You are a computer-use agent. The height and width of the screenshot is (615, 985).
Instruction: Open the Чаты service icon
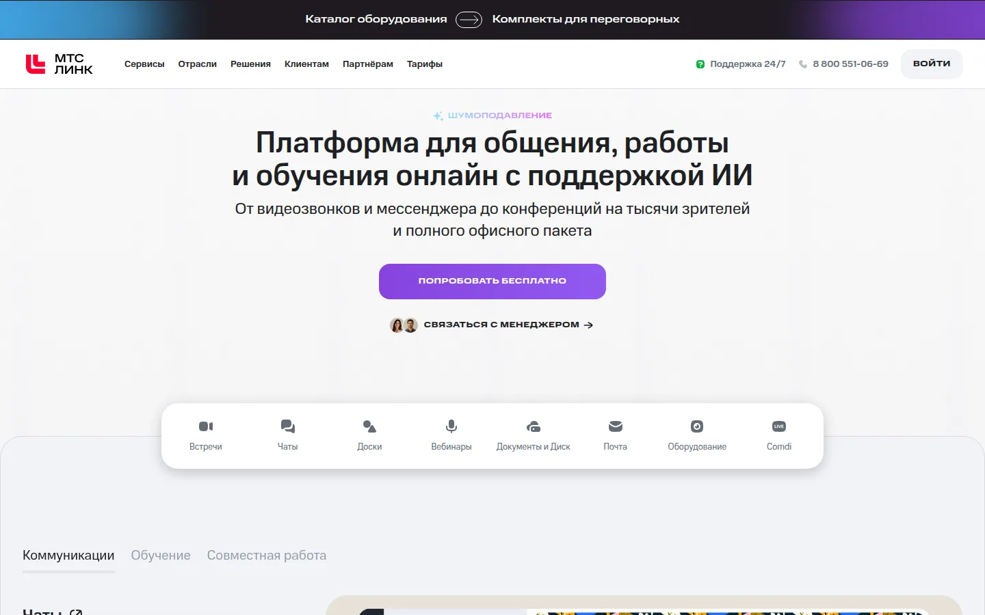288,426
